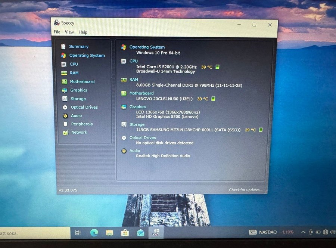Viewport: 336px width, 248px height.
Task: Click the storage temperature indicator icon
Action: coord(261,130)
